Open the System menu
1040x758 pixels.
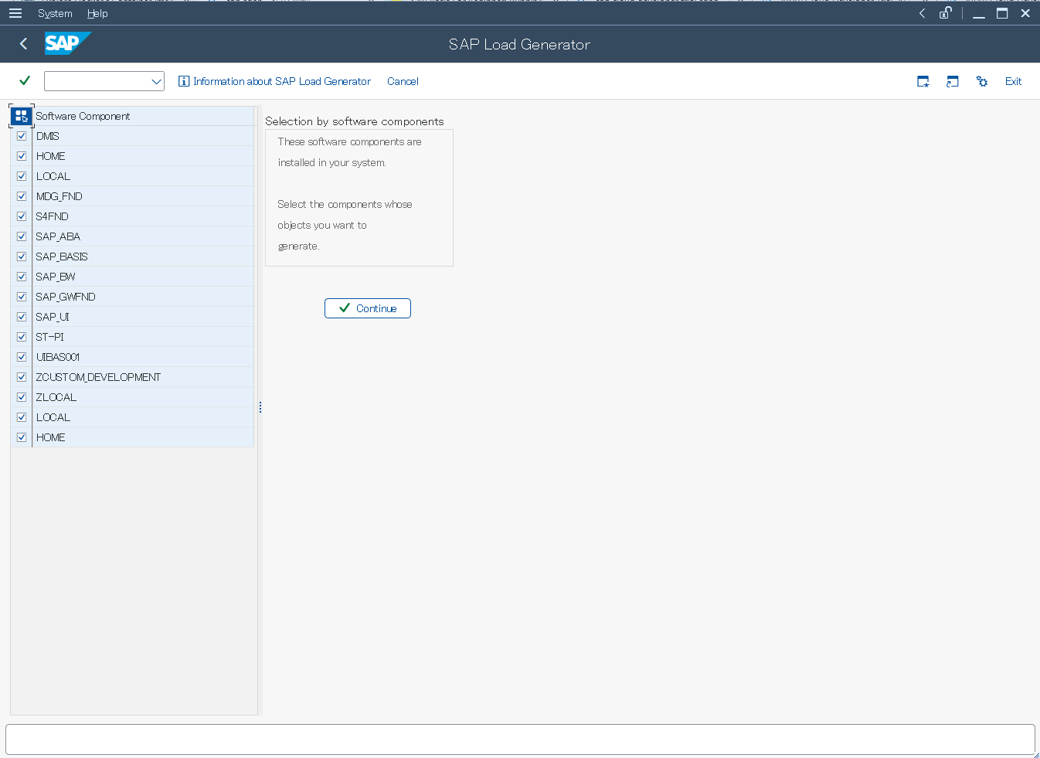pos(55,13)
